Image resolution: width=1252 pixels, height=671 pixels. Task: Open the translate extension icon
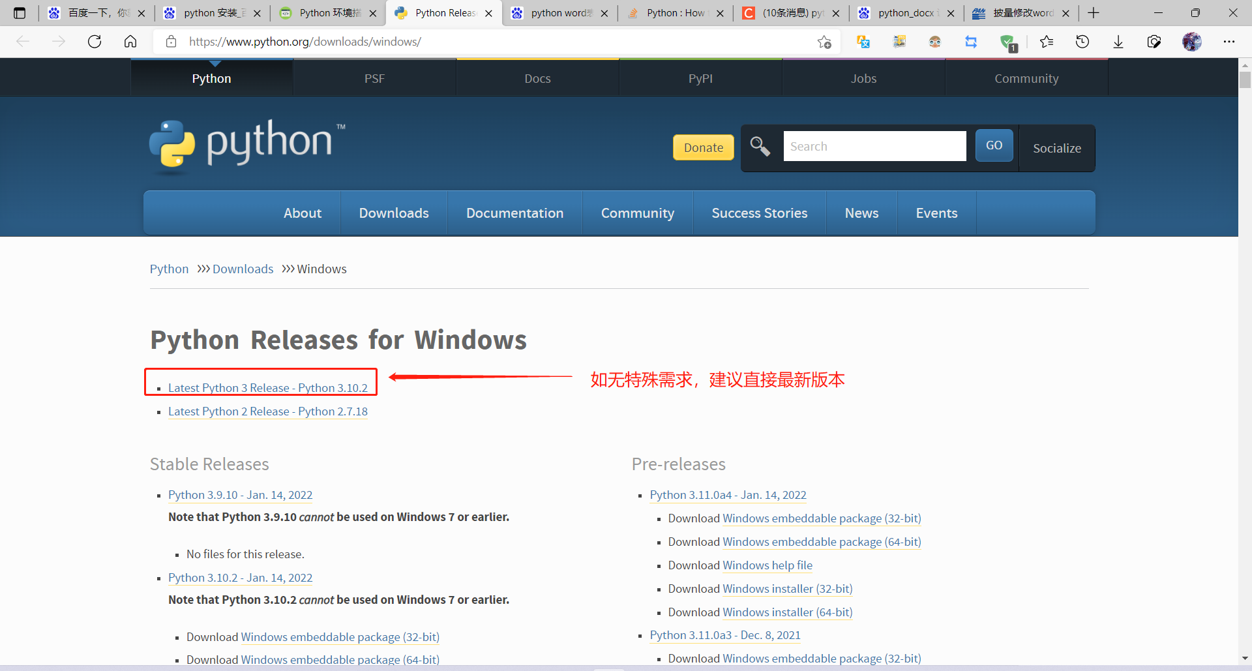pyautogui.click(x=863, y=42)
